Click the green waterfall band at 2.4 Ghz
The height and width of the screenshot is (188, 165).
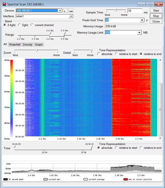[42, 97]
